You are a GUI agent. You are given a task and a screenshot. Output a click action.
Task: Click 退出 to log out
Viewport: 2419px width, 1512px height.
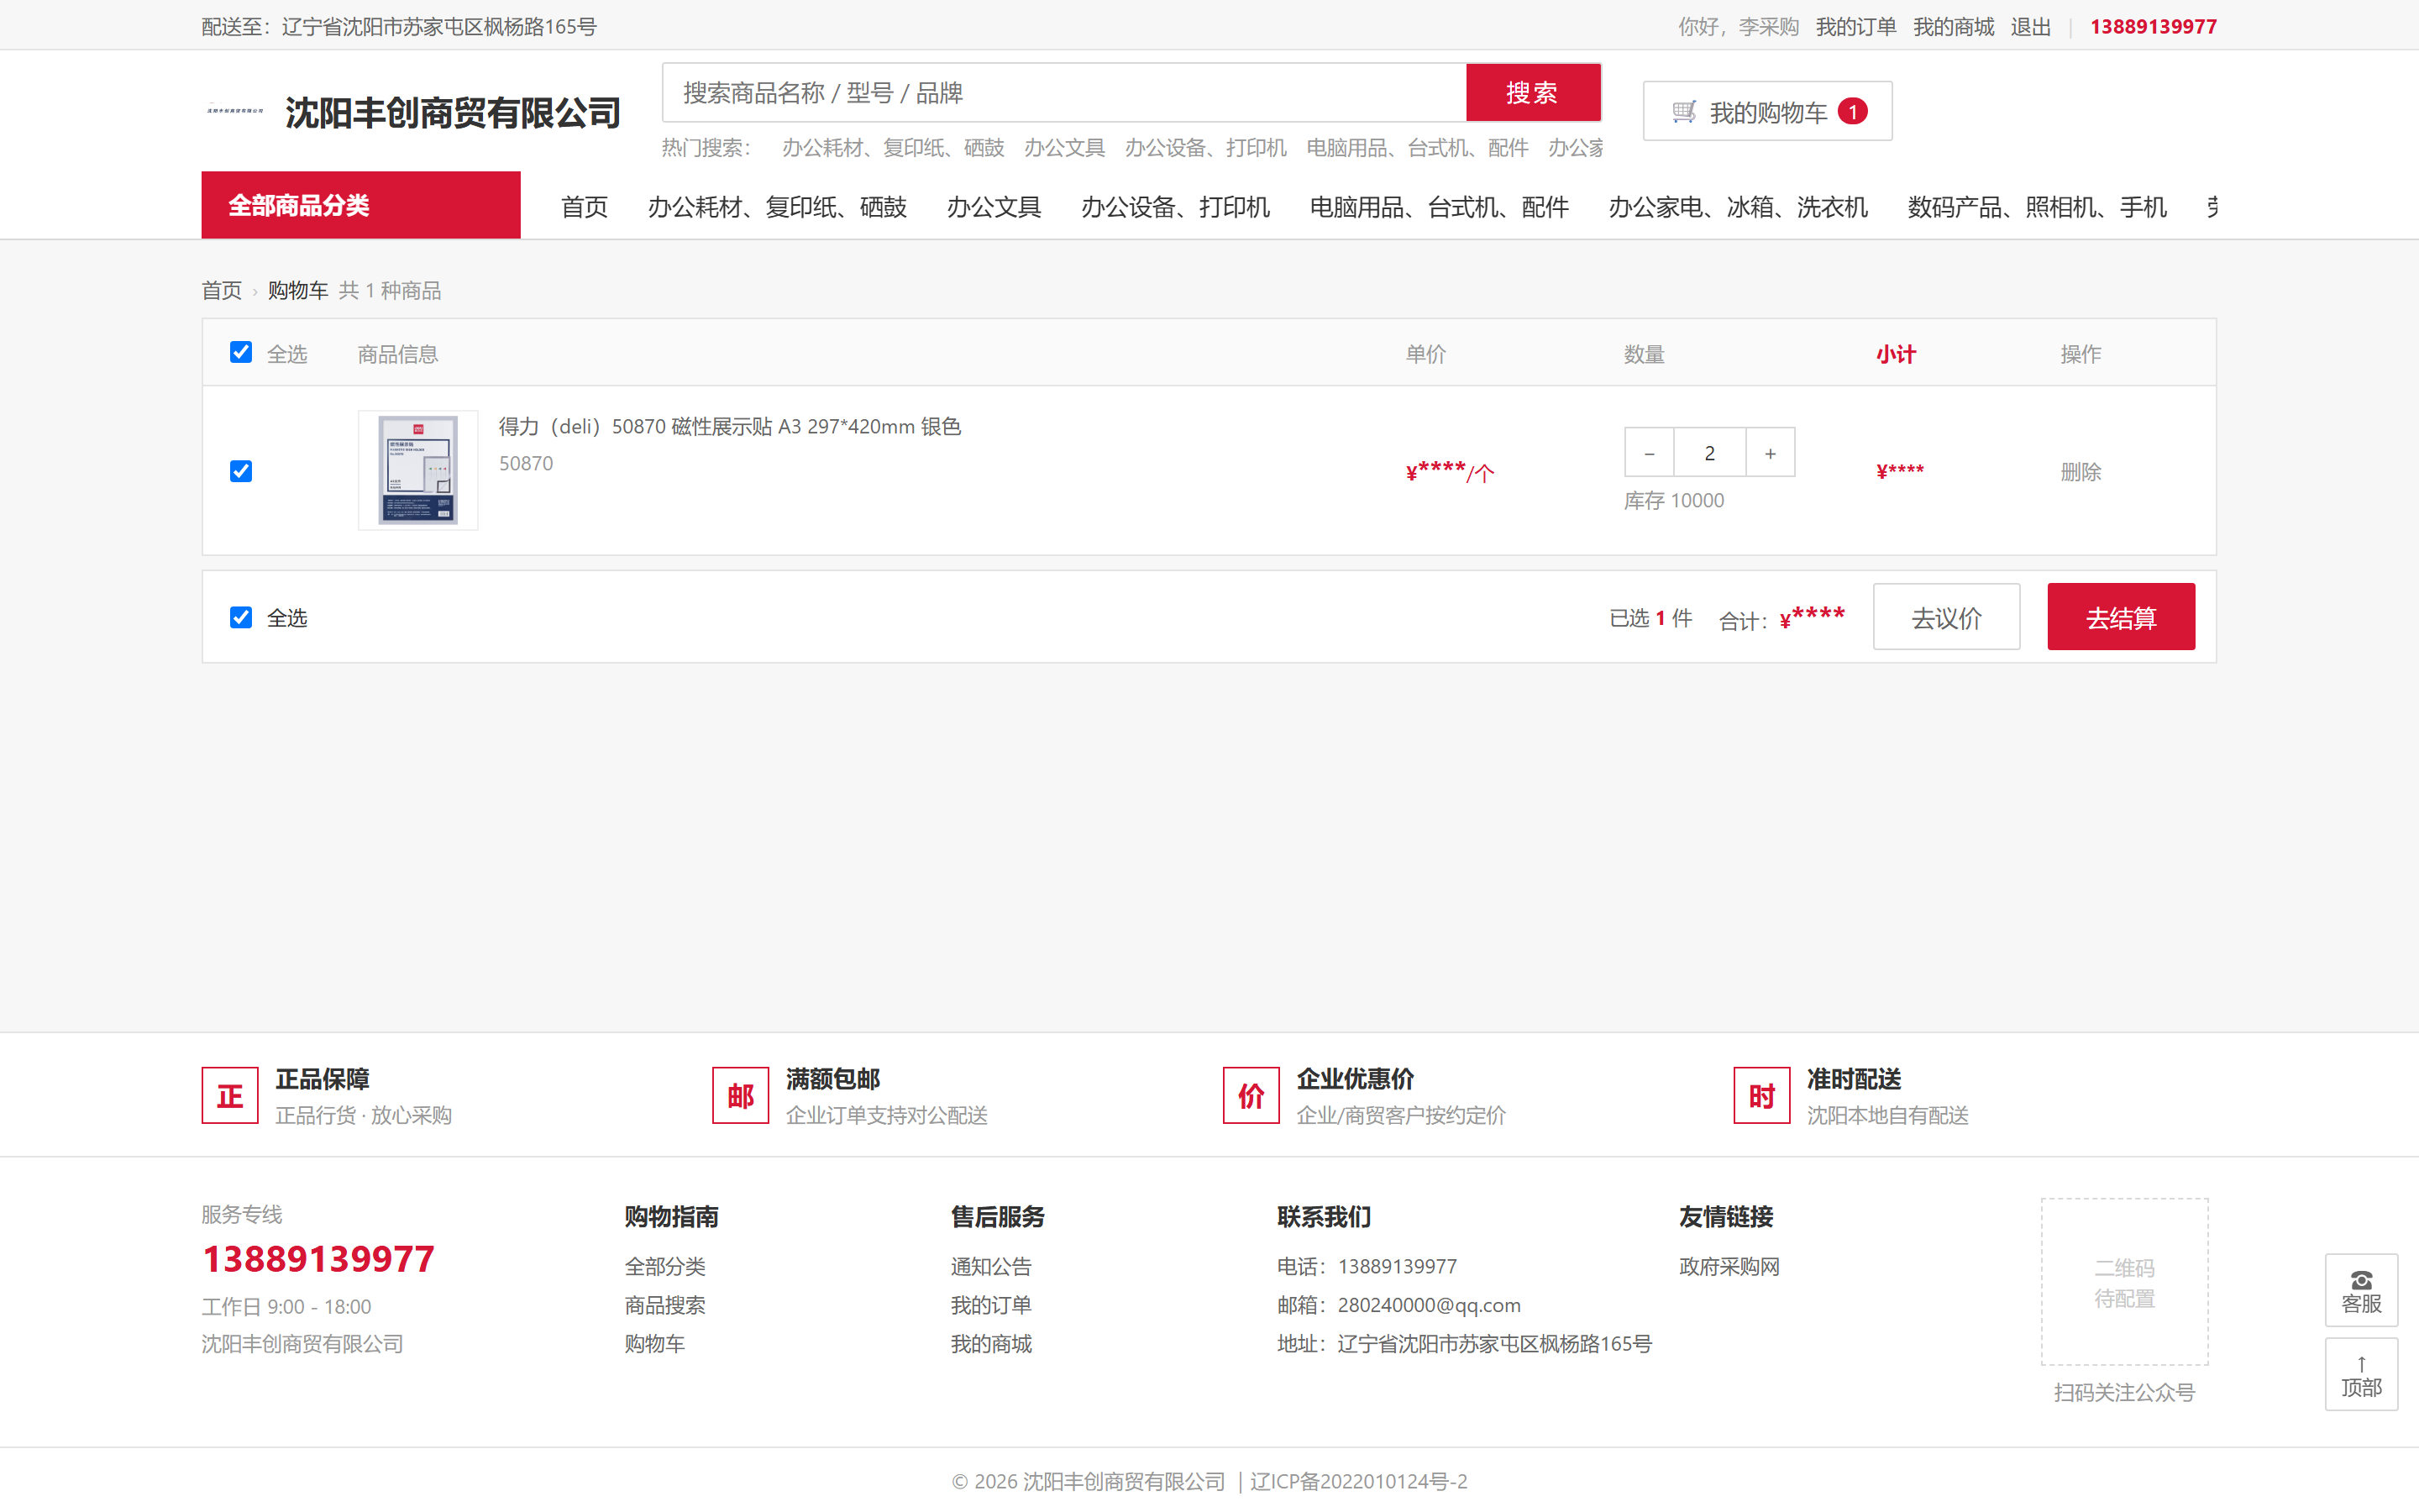(2030, 27)
